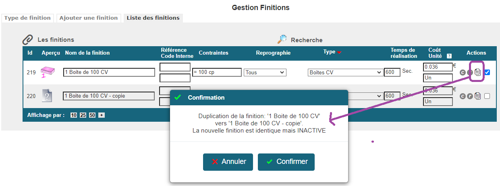
Task: Uncheck the active checkbox for finition 219
Action: point(487,73)
